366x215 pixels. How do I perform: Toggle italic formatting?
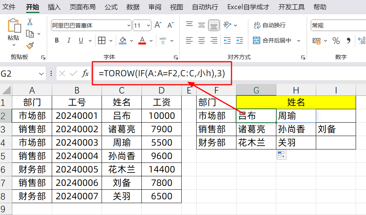[69, 41]
